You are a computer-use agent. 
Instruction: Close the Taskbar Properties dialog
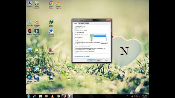coord(109,20)
